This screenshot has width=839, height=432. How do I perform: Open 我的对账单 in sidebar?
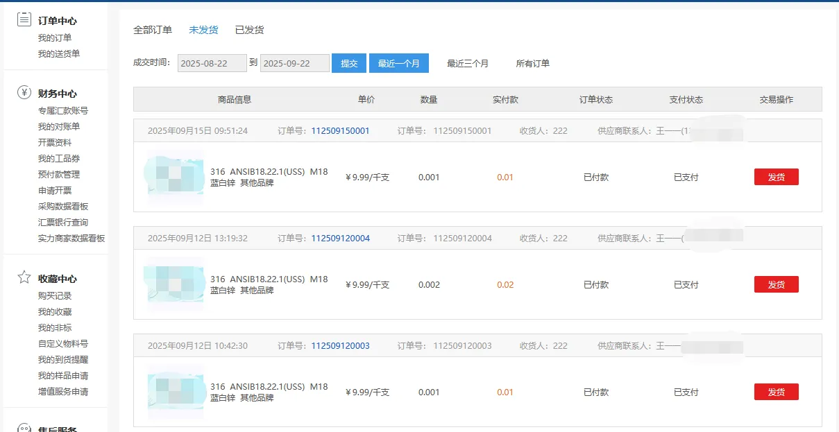[x=59, y=126]
